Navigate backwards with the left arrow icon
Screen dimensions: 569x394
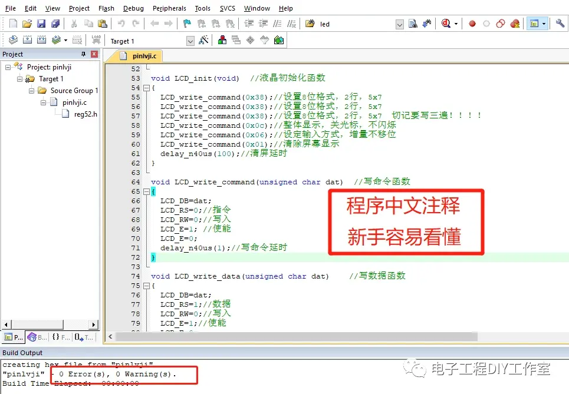pyautogui.click(x=154, y=24)
